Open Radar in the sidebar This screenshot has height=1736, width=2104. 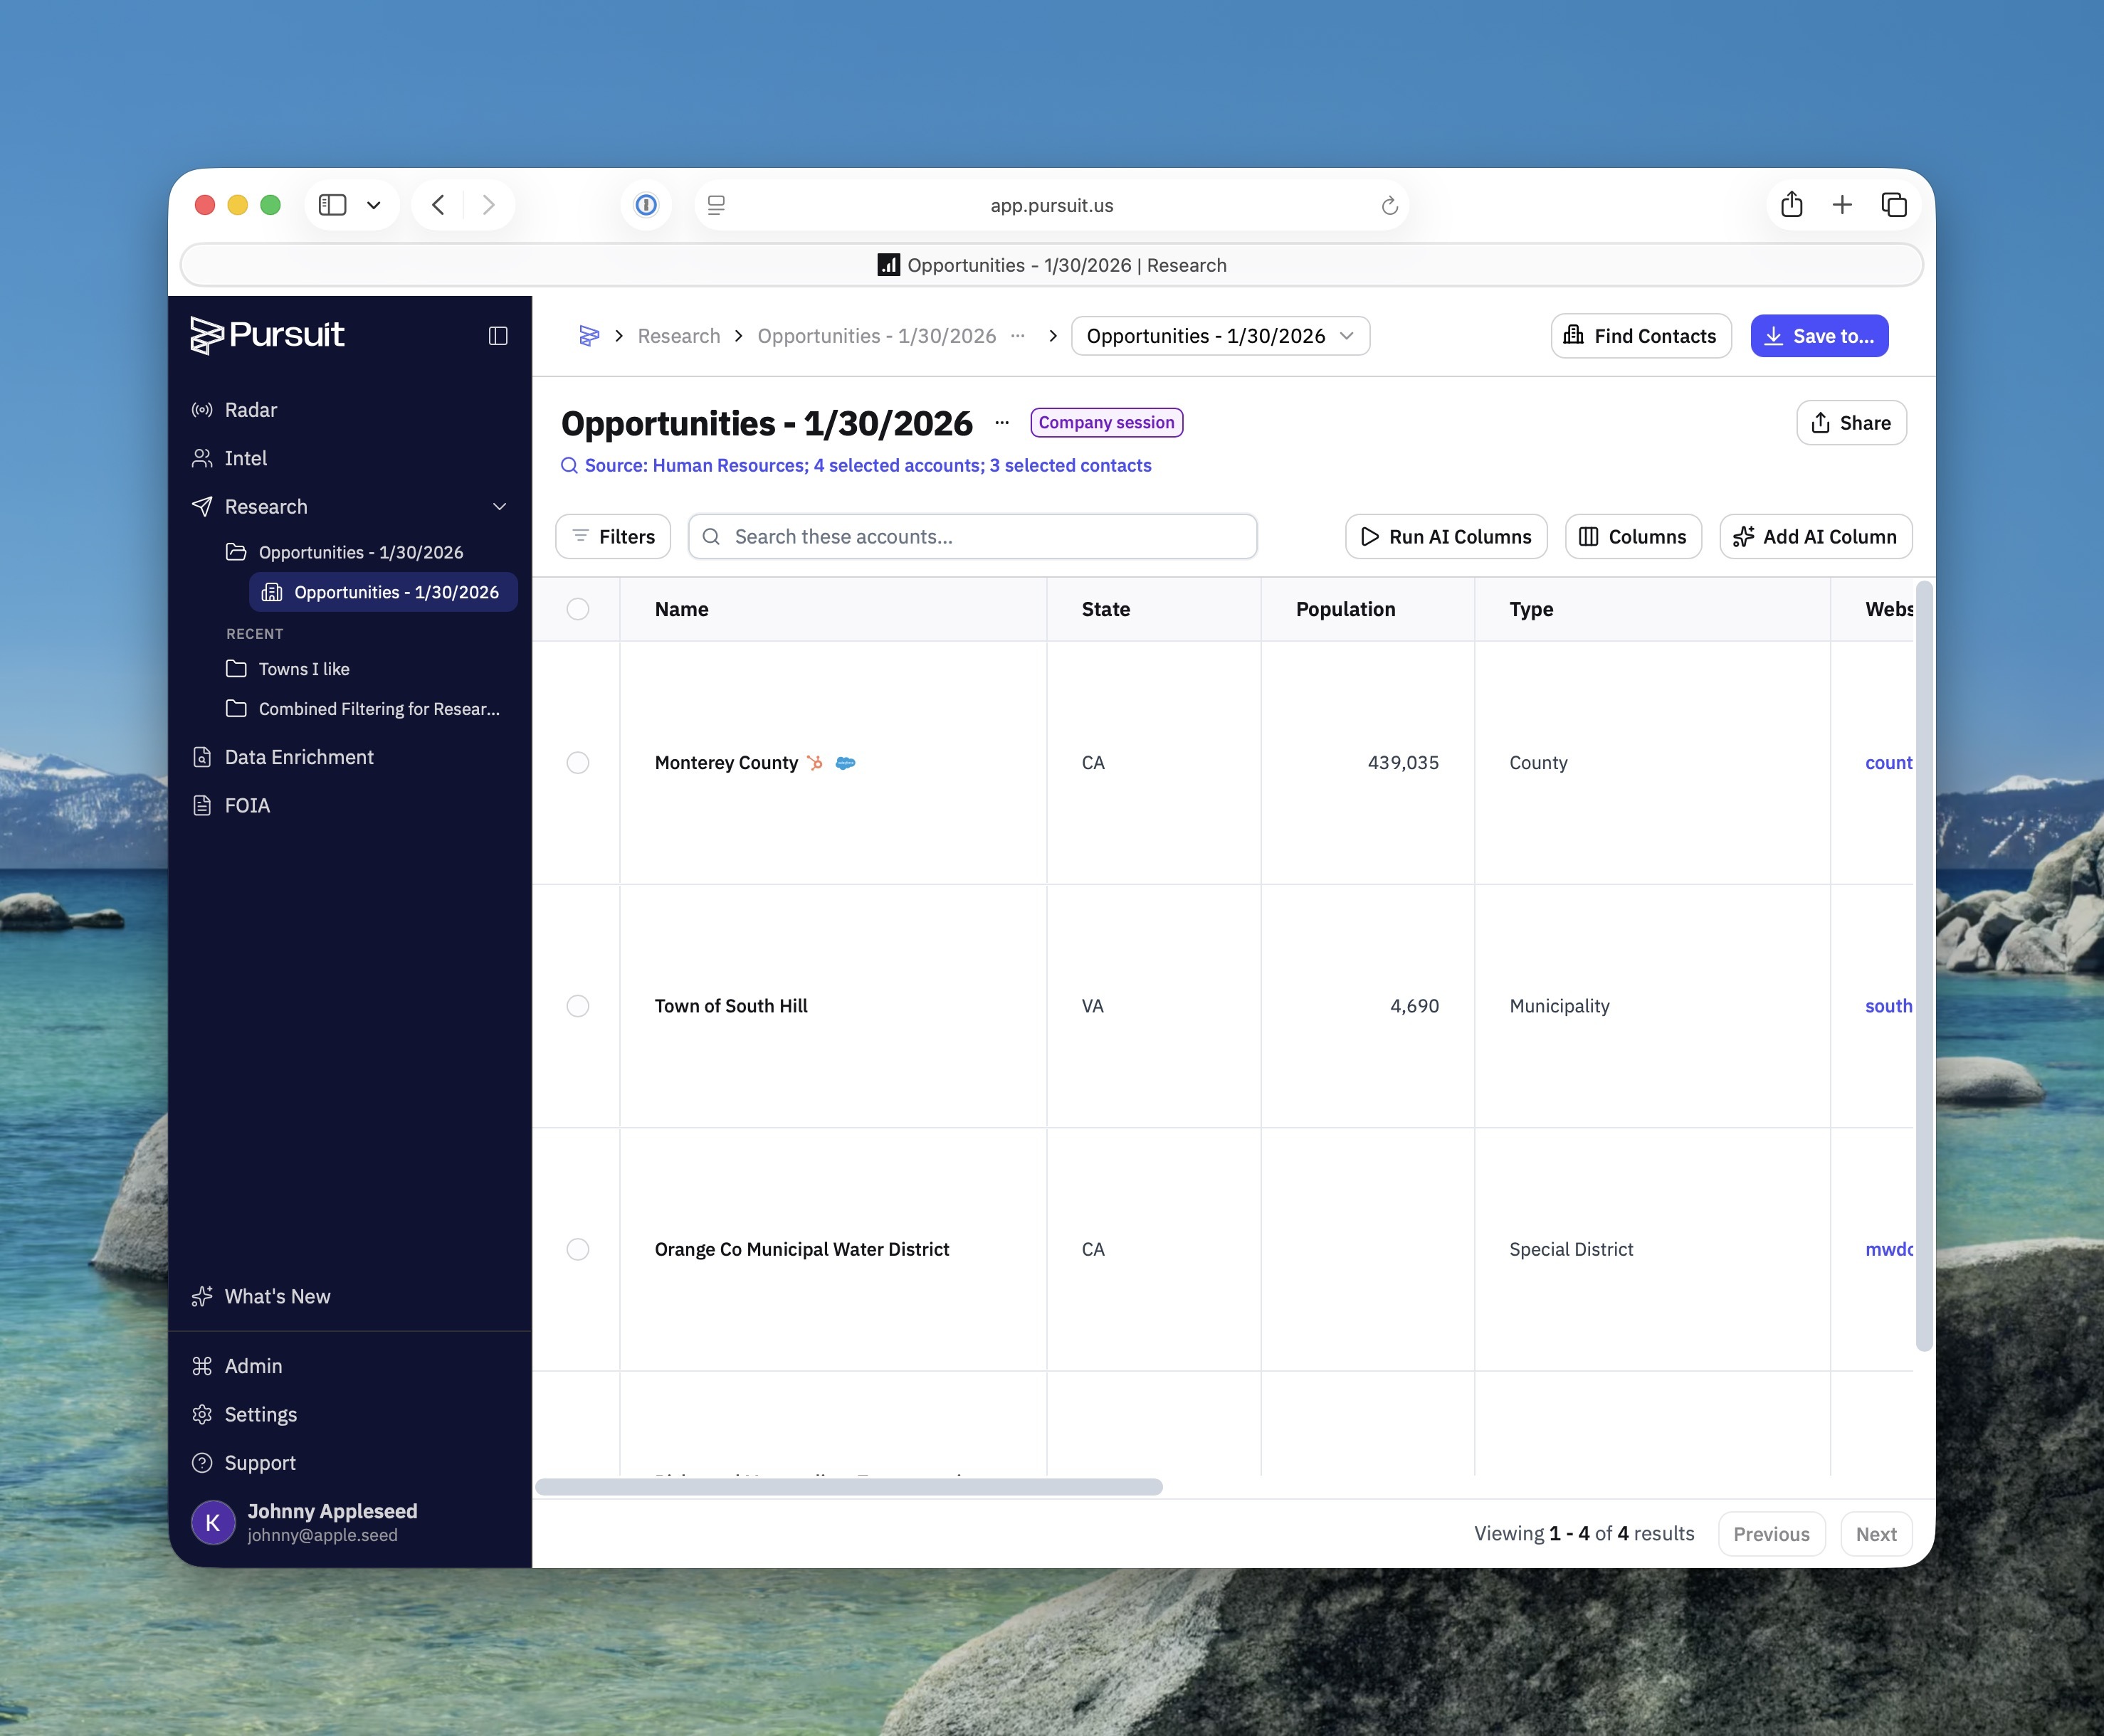250,410
